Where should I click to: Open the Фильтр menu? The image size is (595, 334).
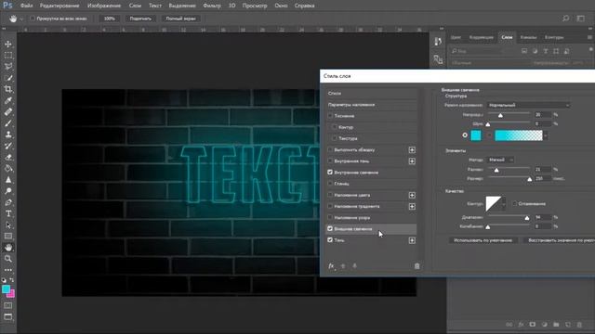212,6
